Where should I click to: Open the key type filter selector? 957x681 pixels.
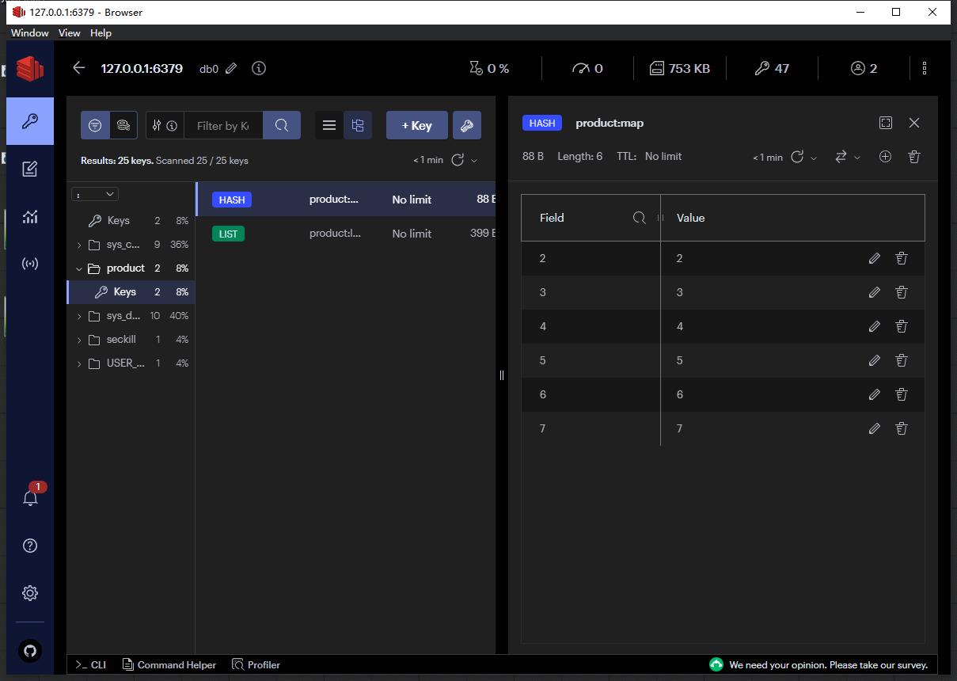(157, 125)
